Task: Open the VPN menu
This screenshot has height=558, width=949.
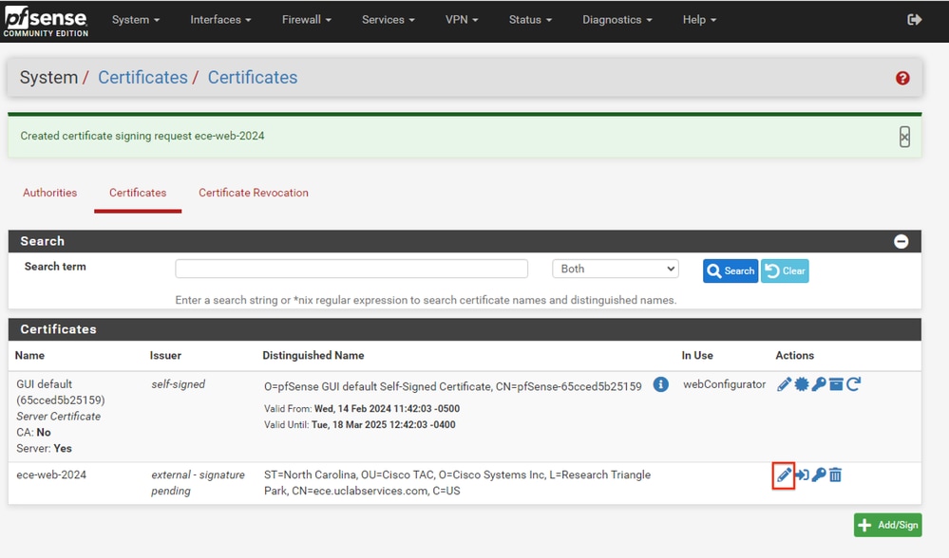Action: [461, 20]
